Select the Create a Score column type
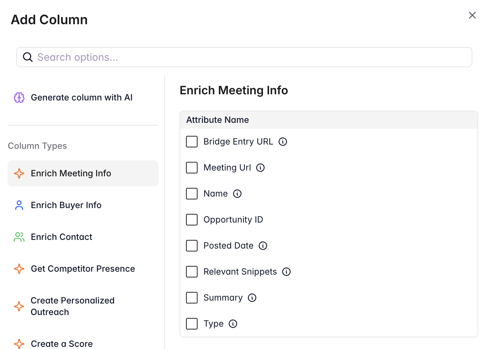The height and width of the screenshot is (349, 489). tap(62, 344)
